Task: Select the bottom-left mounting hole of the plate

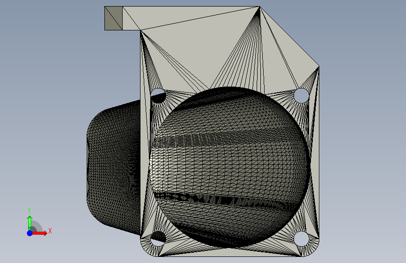Action: point(158,239)
